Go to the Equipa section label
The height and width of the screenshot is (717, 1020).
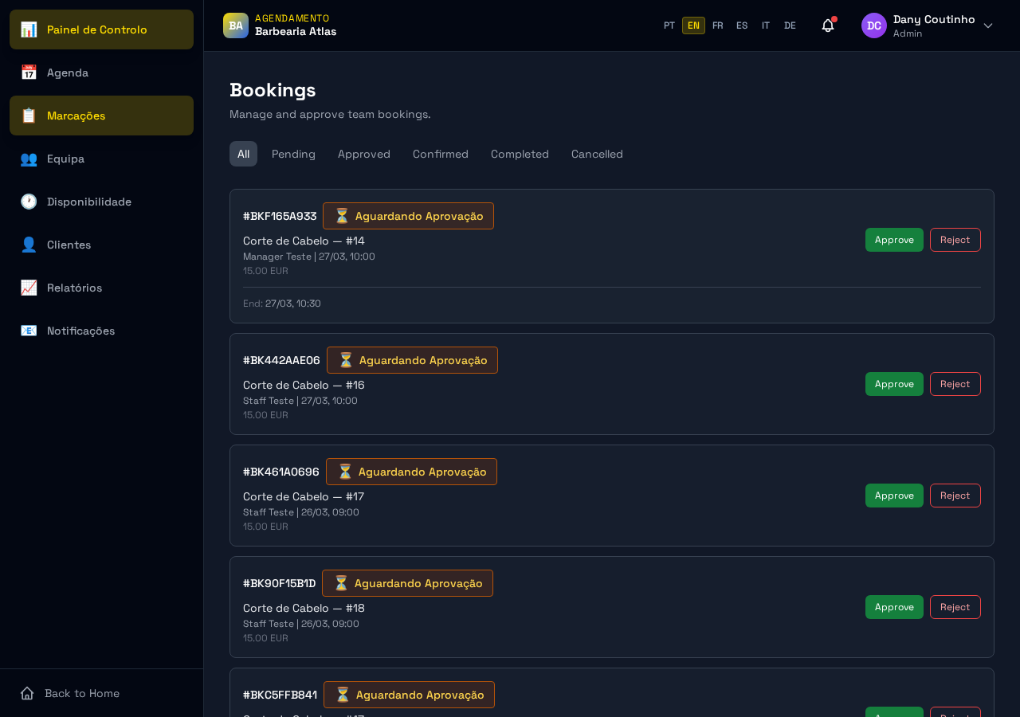click(65, 159)
